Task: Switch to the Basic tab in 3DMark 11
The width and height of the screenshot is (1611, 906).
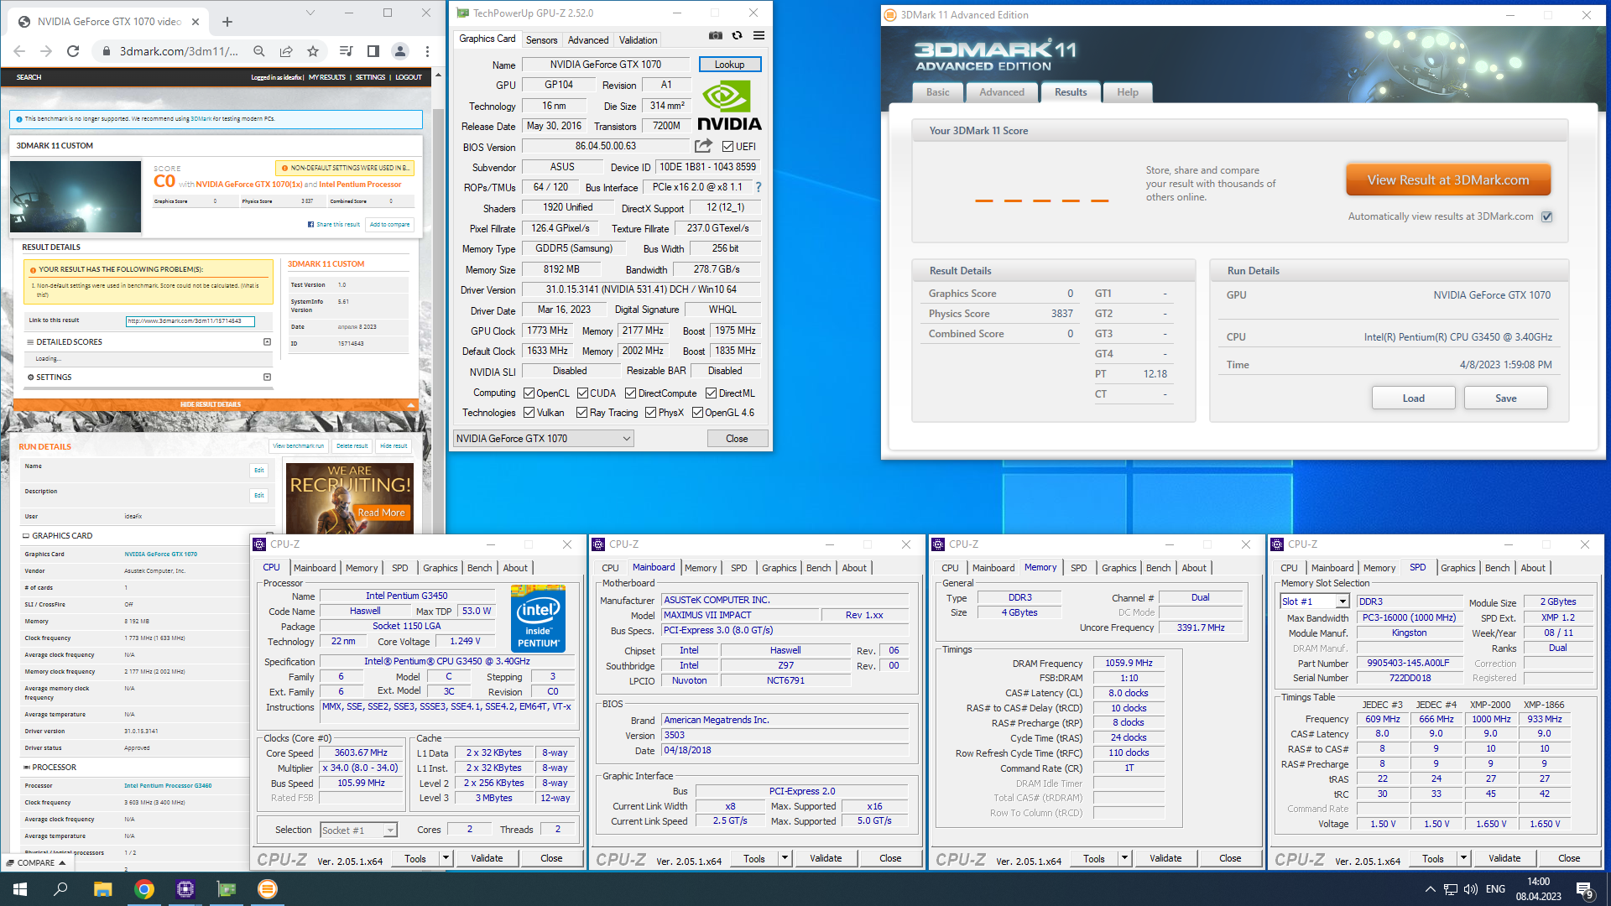Action: pyautogui.click(x=938, y=92)
